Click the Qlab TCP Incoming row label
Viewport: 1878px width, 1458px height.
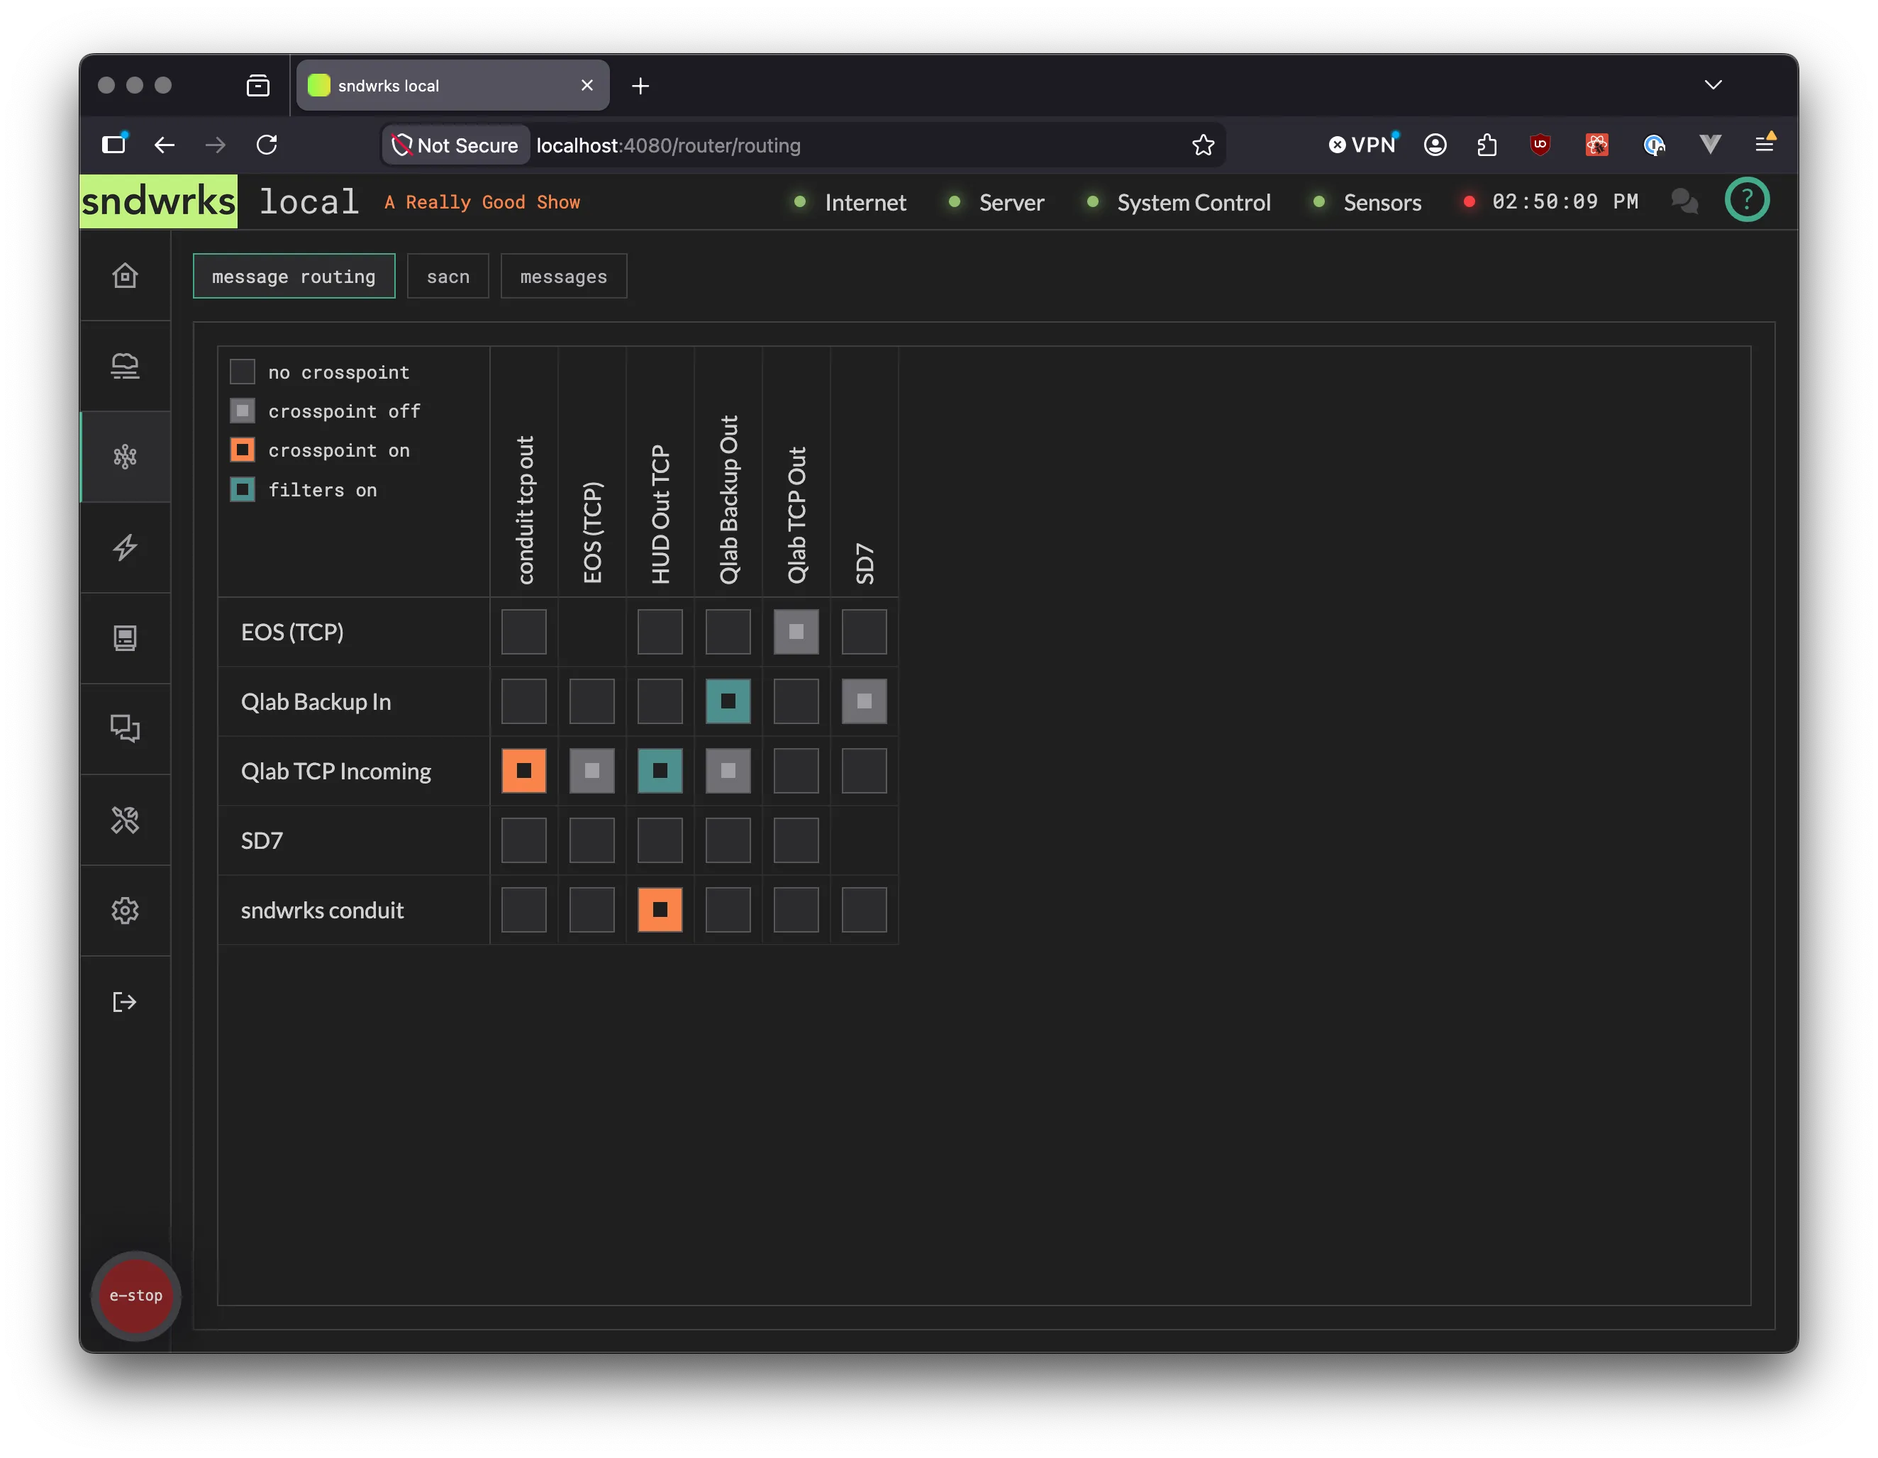coord(336,771)
